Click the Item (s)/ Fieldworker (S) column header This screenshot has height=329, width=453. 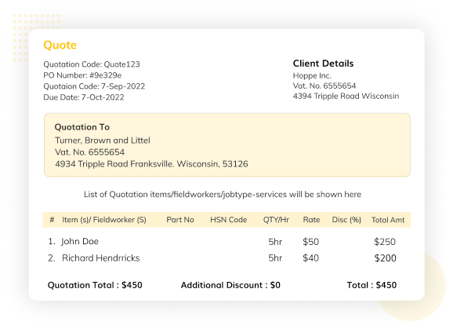tap(104, 220)
